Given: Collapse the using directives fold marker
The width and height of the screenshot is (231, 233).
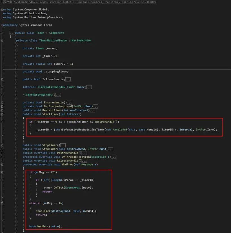Looking at the screenshot, I should 2,9.
